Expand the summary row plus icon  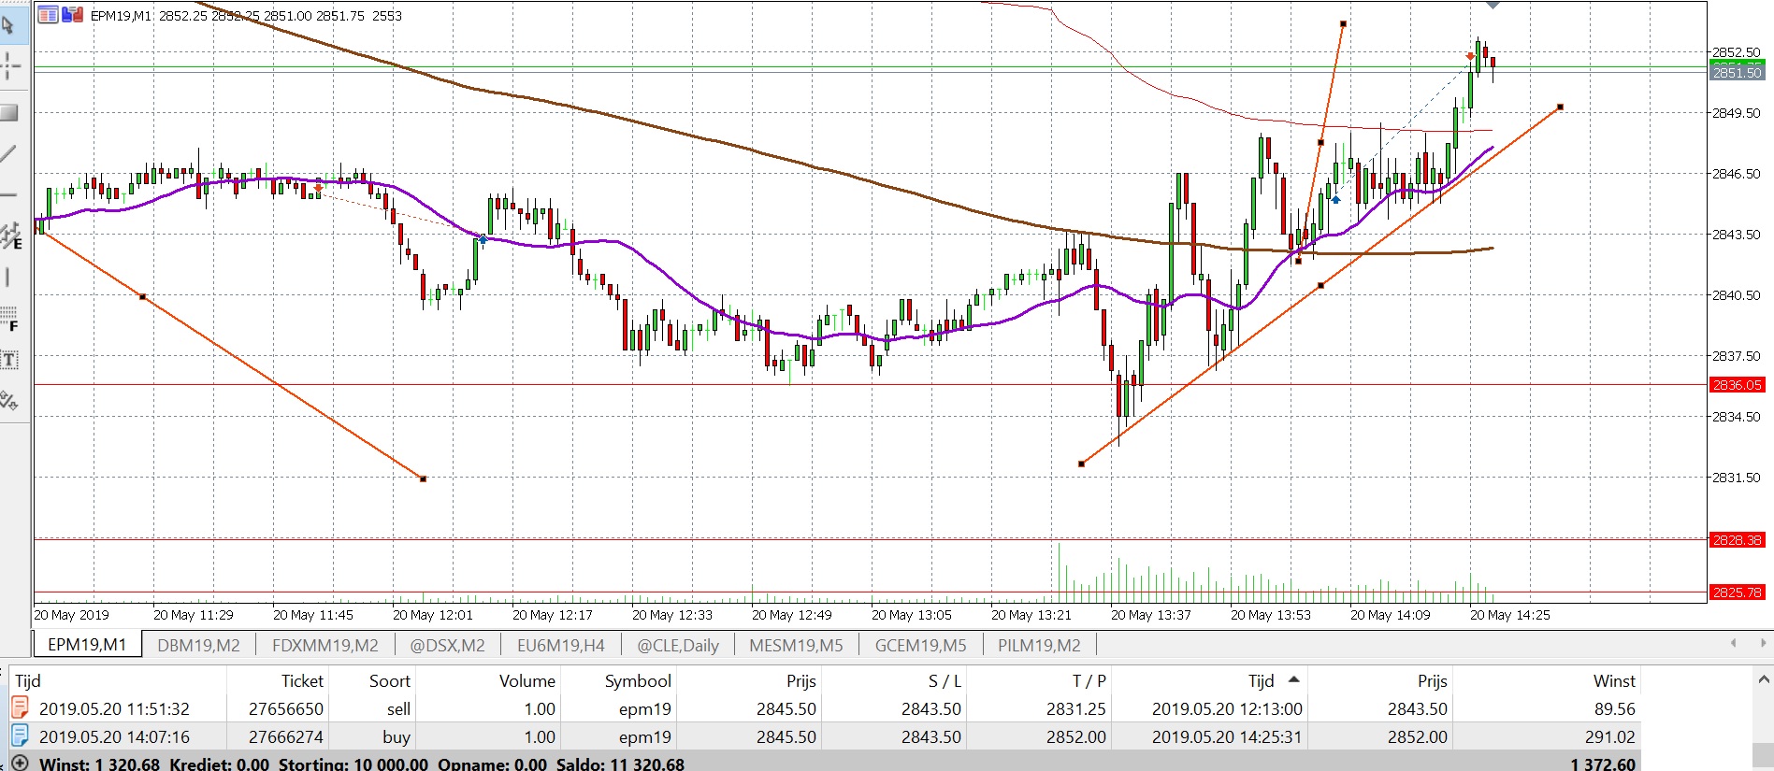tap(20, 763)
